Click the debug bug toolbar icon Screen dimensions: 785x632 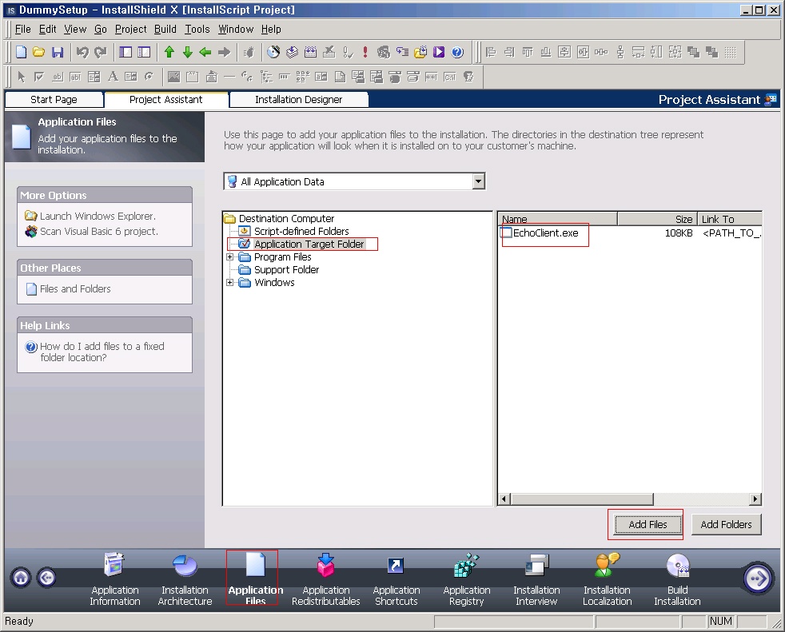[x=249, y=52]
